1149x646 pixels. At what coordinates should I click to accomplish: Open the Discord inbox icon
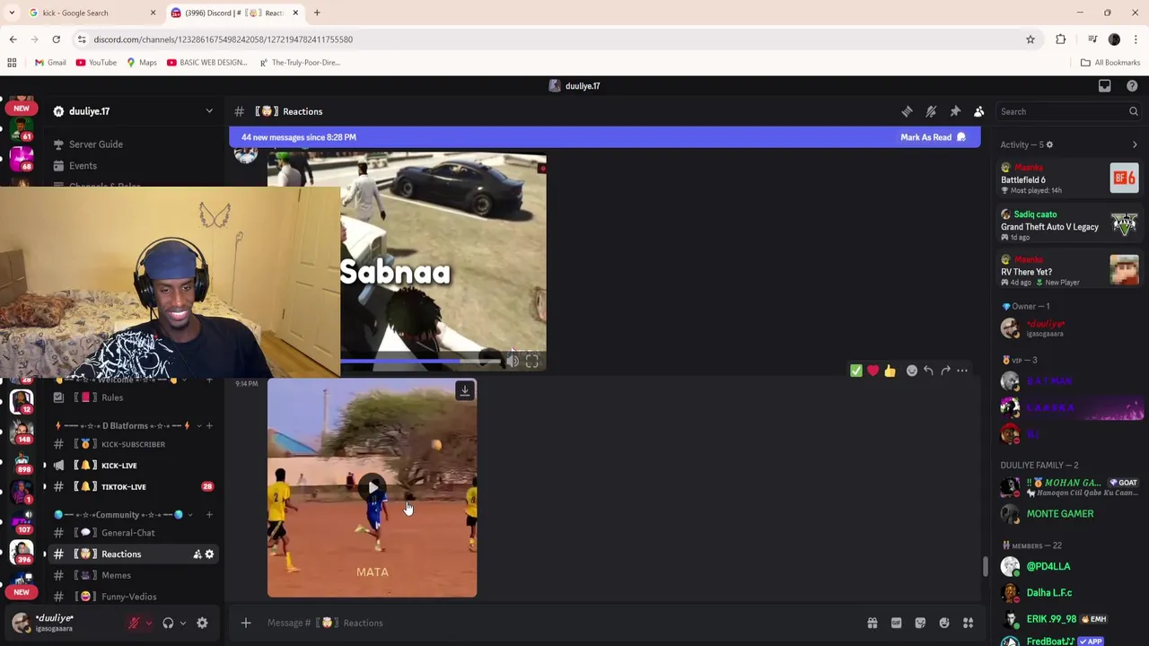click(x=1105, y=86)
